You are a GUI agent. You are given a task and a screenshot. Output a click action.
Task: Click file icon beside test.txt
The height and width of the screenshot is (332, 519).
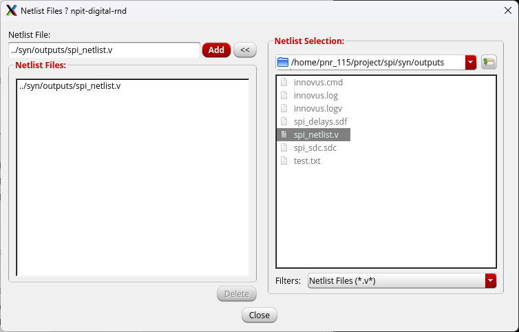click(x=284, y=160)
